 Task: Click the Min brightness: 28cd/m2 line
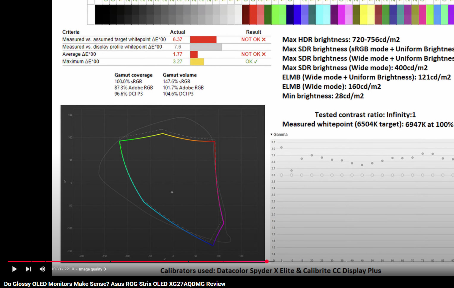coord(323,96)
